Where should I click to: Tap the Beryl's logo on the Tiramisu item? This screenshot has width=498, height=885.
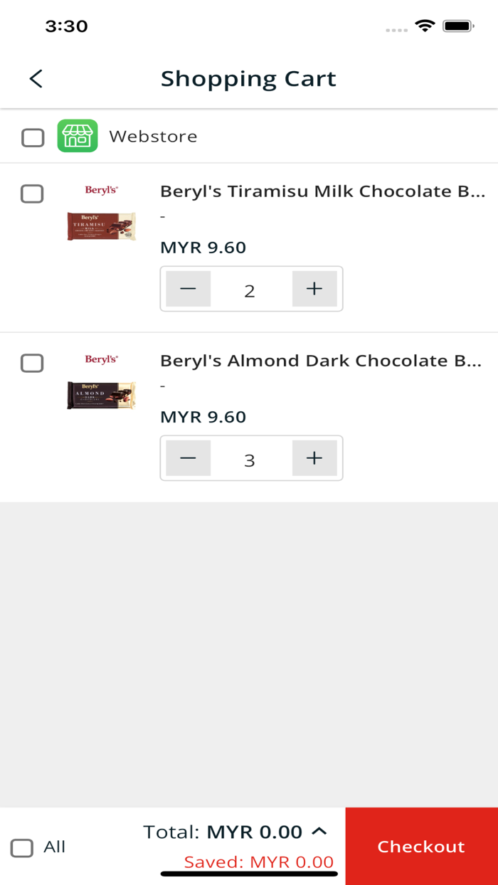pyautogui.click(x=102, y=191)
